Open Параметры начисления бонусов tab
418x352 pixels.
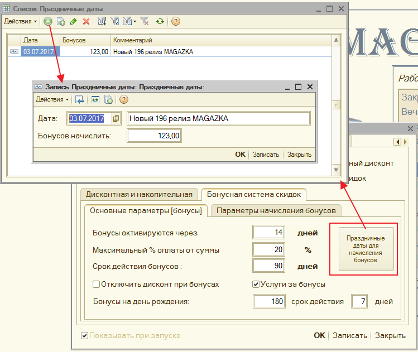(276, 210)
